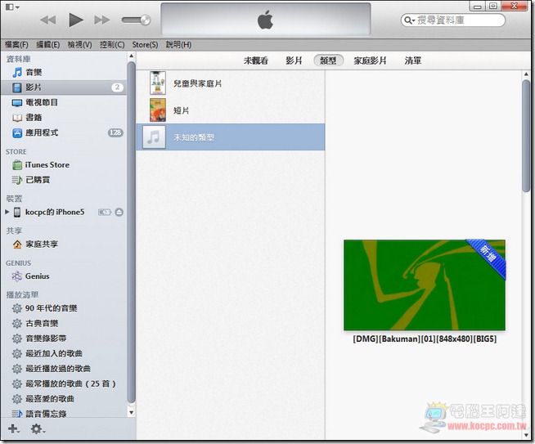Screen dimensions: 535x444
Task: Open the 已購買 purchased list icon
Action: pos(16,180)
